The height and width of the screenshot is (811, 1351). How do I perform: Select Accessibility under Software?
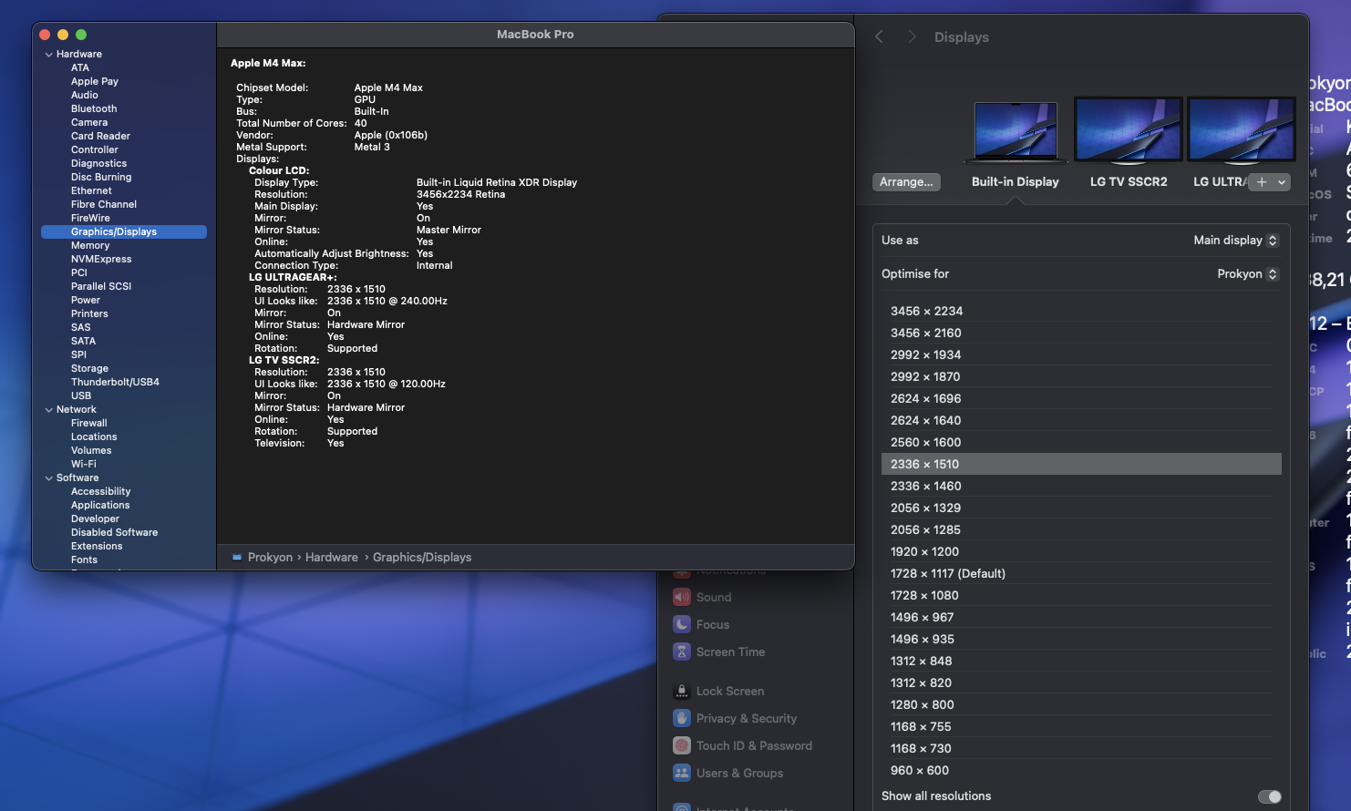(x=100, y=491)
